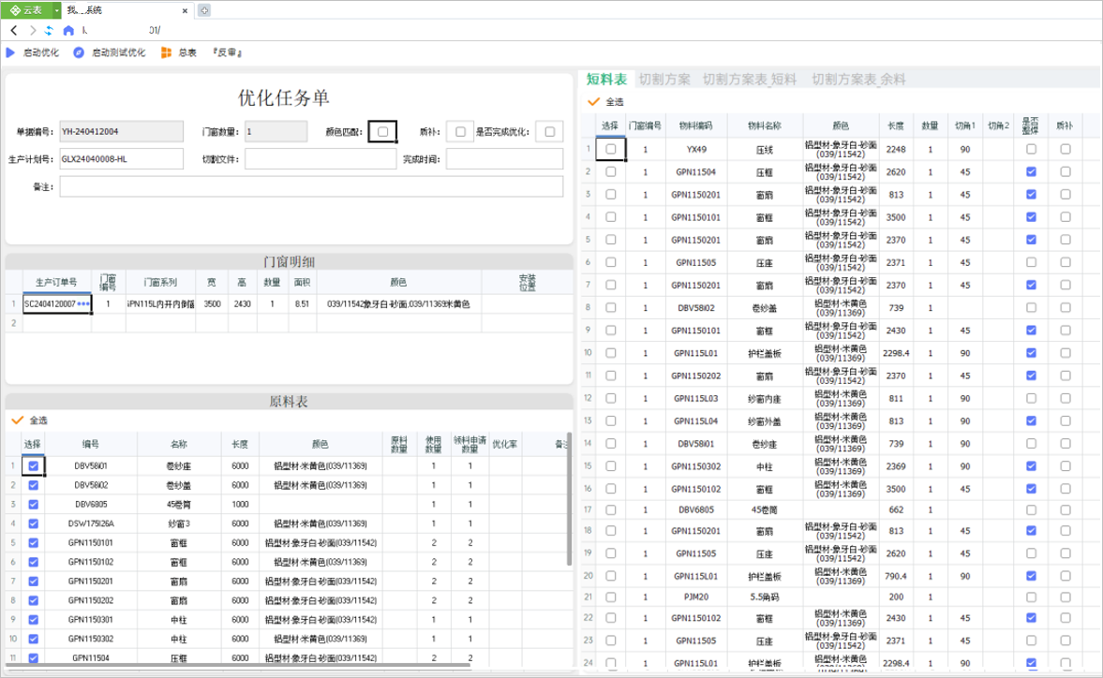1103x678 pixels.
Task: Go to home via house icon
Action: [x=68, y=30]
